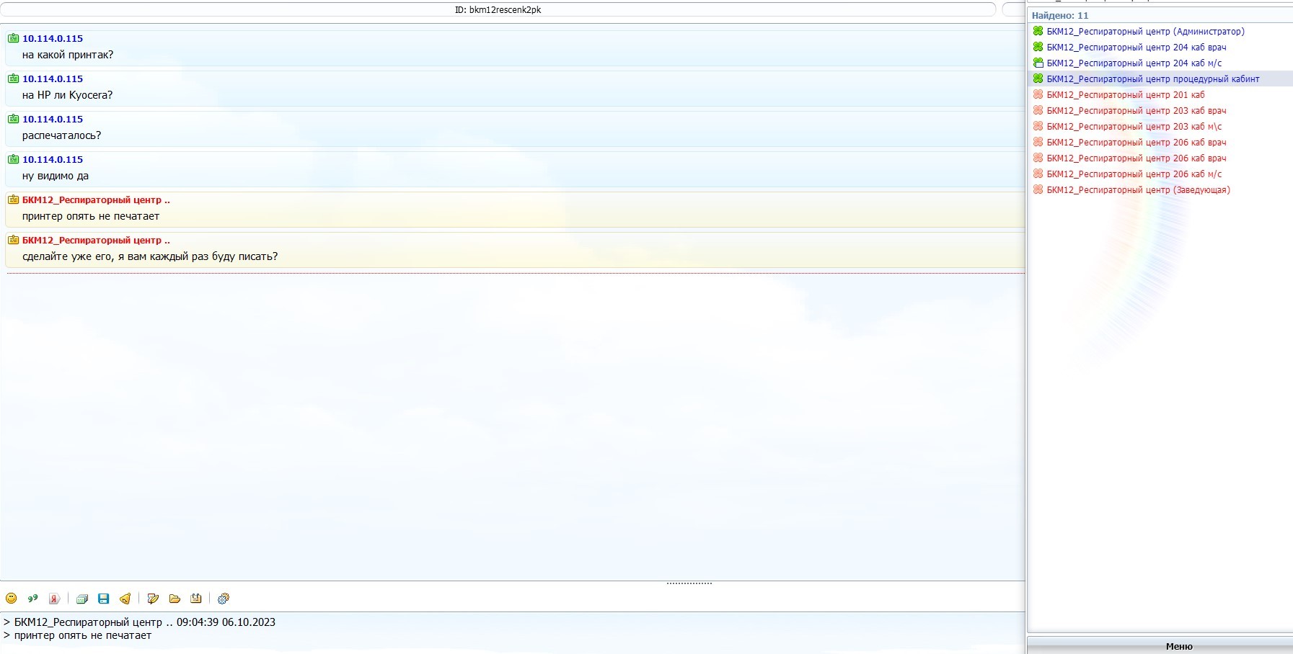Click the hourglass with feather icon
This screenshot has height=654, width=1293.
153,599
